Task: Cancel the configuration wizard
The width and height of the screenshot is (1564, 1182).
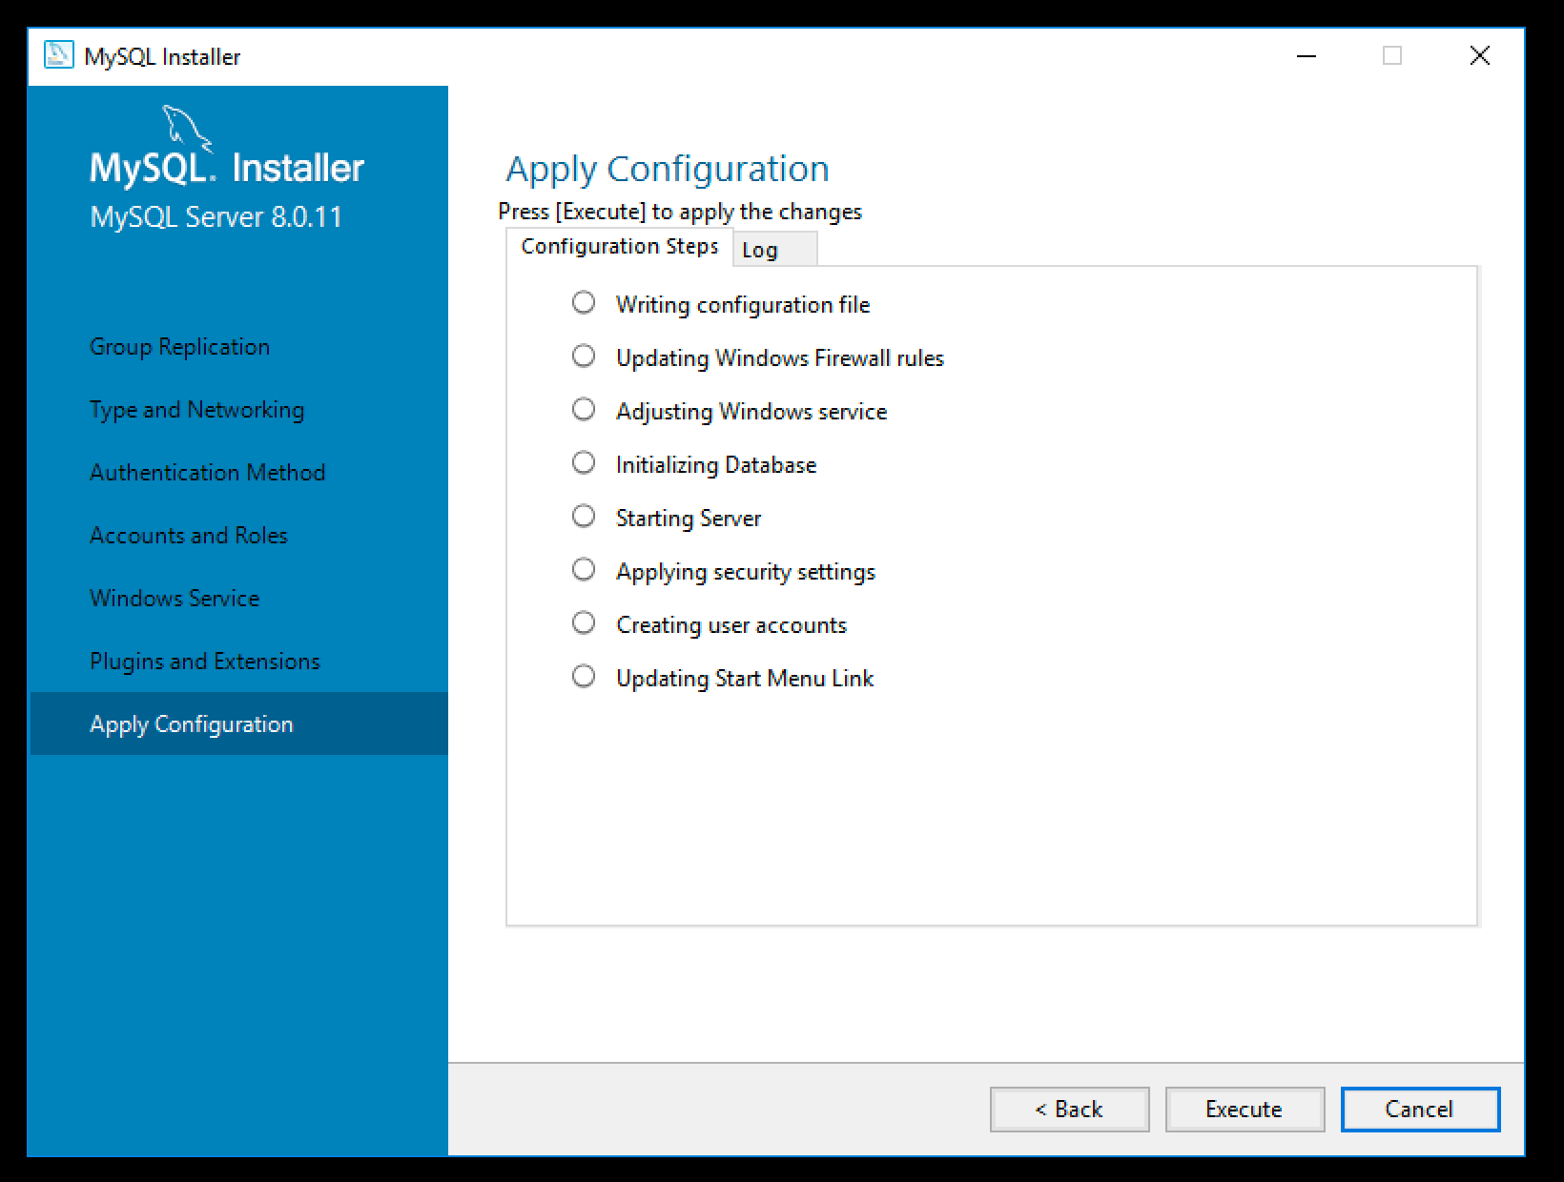Action: 1419,1110
